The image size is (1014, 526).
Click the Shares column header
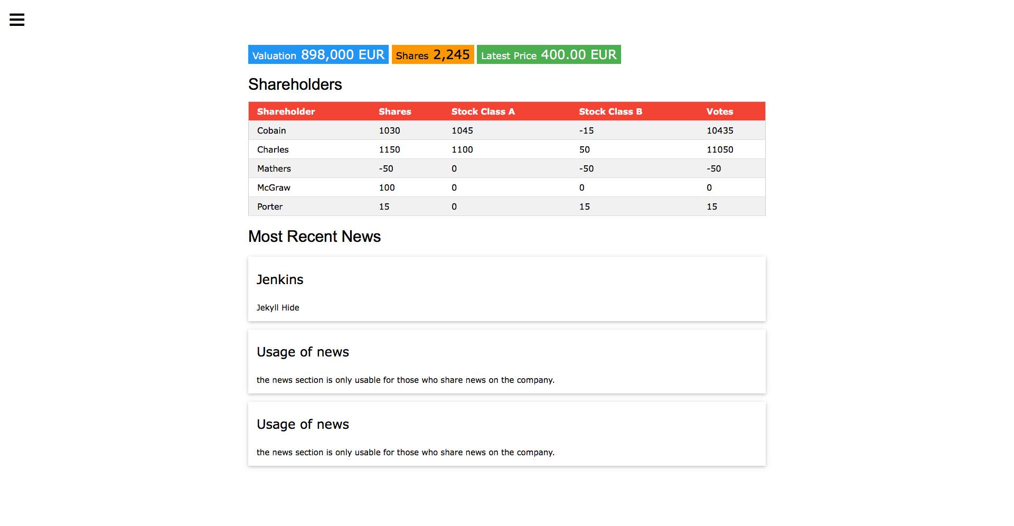[x=395, y=111]
